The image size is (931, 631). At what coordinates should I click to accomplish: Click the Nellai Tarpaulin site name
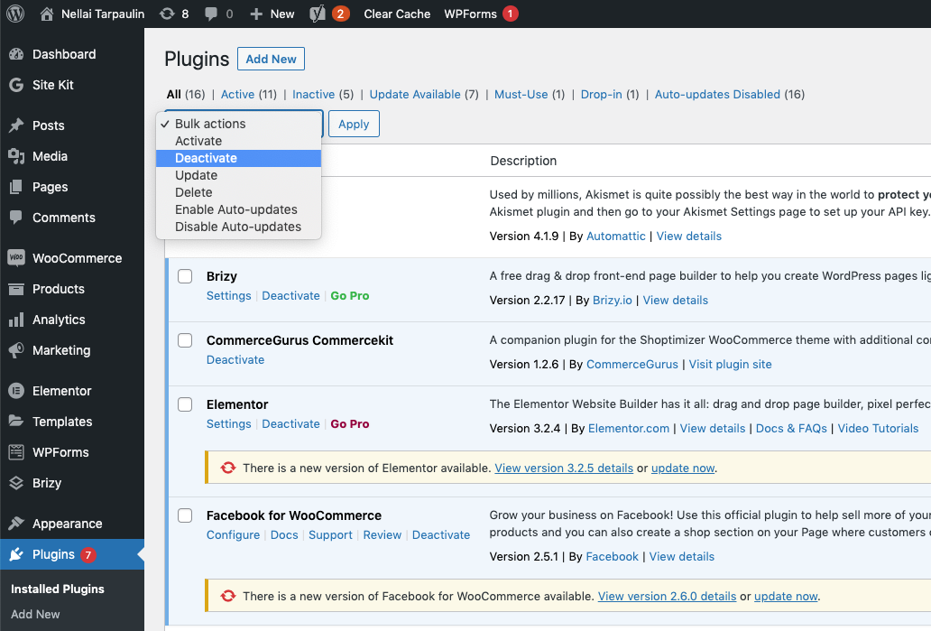[103, 14]
